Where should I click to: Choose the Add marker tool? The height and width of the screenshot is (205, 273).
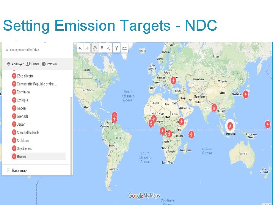(102, 48)
